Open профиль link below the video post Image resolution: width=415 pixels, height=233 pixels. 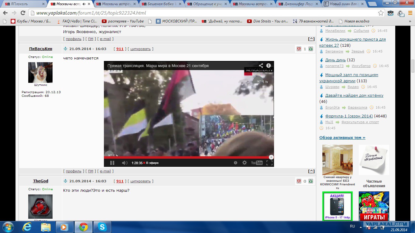point(74,171)
